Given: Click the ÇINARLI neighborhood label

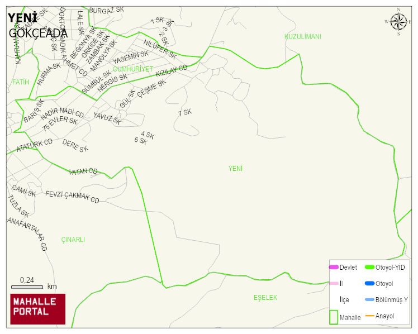Looking at the screenshot, I should [73, 240].
